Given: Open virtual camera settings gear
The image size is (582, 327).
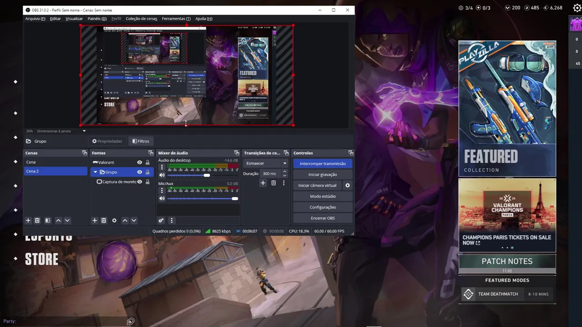Looking at the screenshot, I should (347, 185).
